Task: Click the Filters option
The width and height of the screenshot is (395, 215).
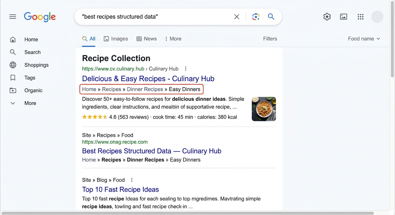Action: pos(270,39)
